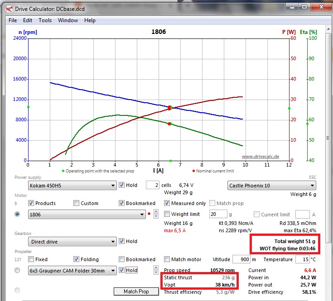Expand the 6x3 Graupner CAM Folder propeller list
The width and height of the screenshot is (333, 301).
113,271
